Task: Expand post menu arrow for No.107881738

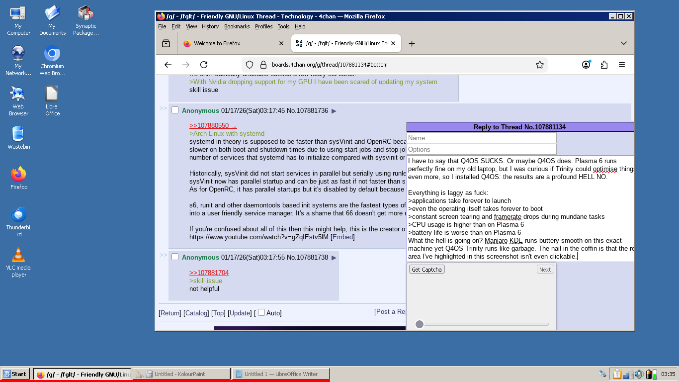Action: coord(334,258)
